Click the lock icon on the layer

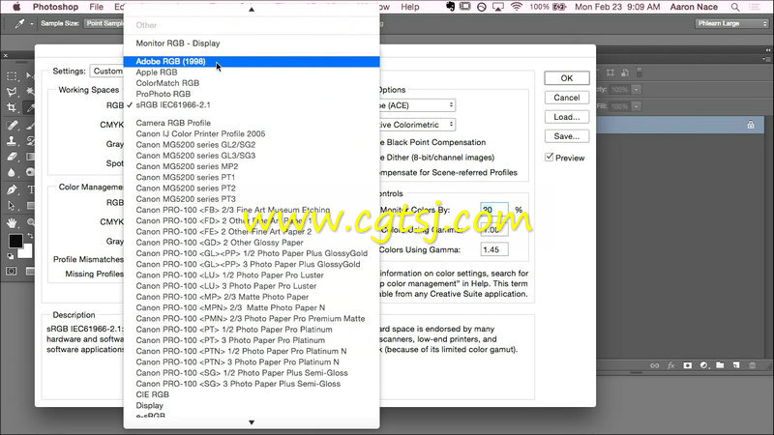point(751,125)
